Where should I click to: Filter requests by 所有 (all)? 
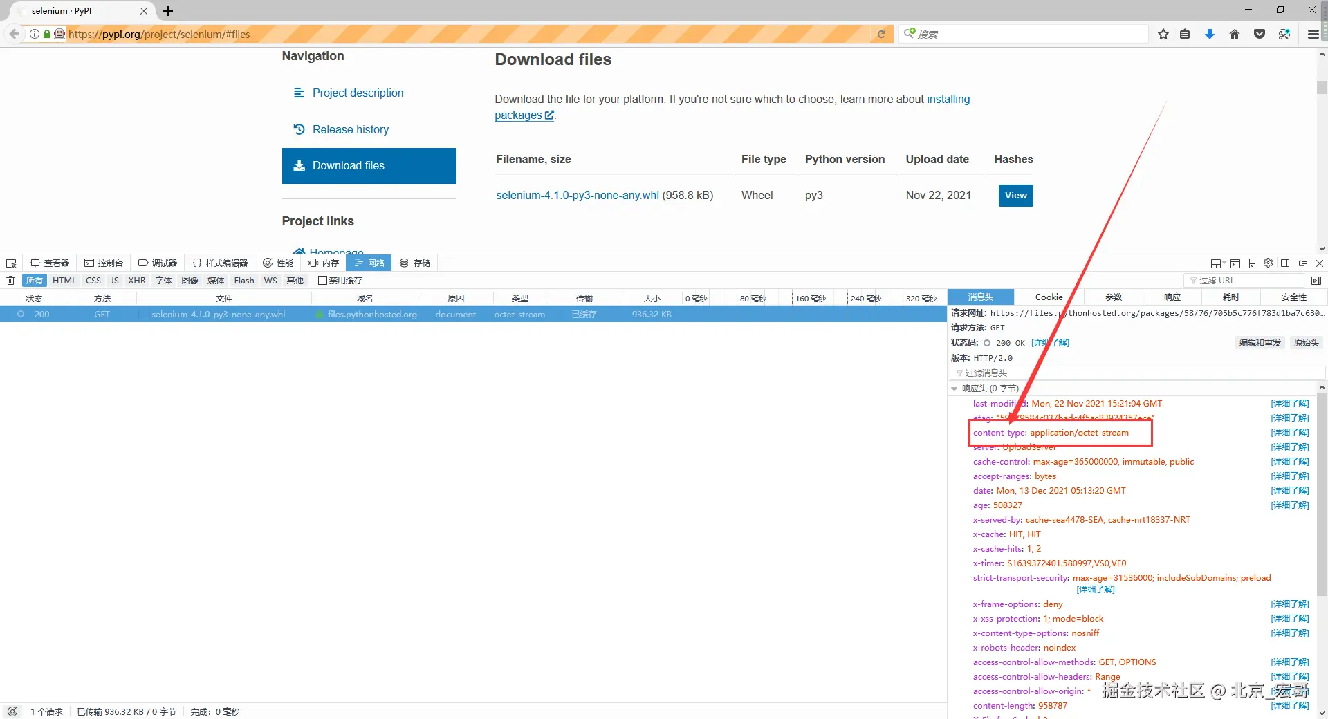(x=35, y=281)
